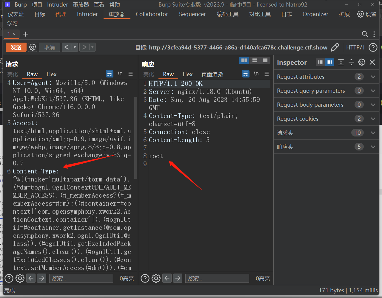
Task: Open forward history dropdown arrow
Action: tap(92, 47)
